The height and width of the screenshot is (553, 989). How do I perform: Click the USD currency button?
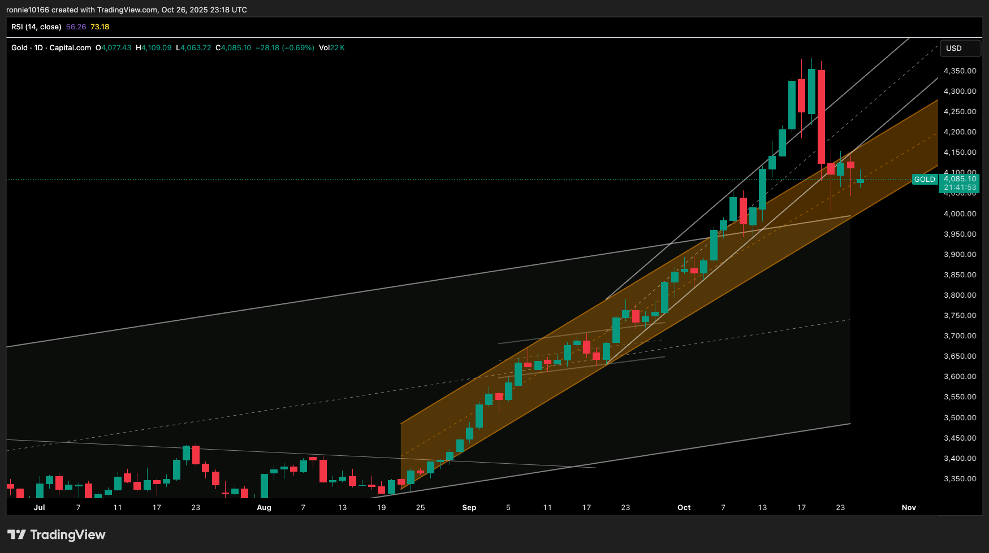pos(960,48)
